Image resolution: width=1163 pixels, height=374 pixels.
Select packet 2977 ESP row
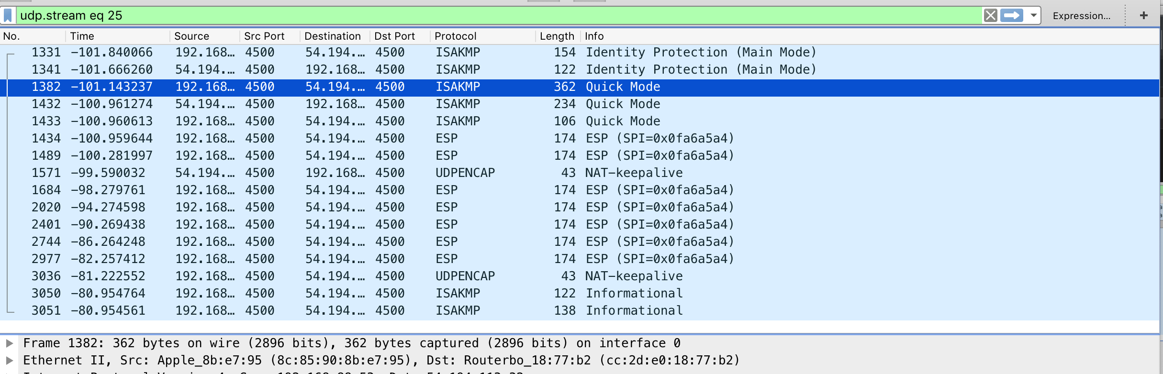pos(579,259)
